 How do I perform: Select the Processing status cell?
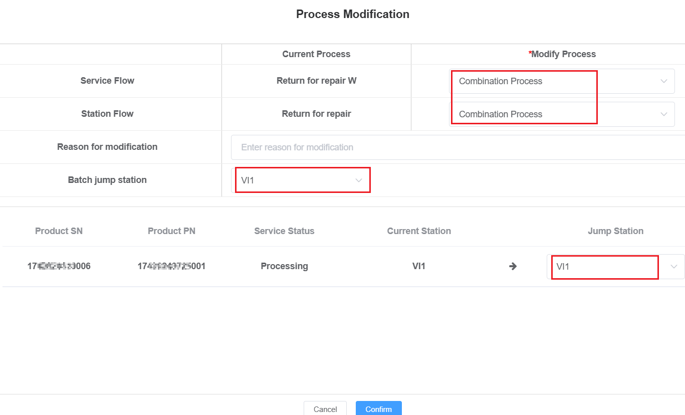point(284,266)
